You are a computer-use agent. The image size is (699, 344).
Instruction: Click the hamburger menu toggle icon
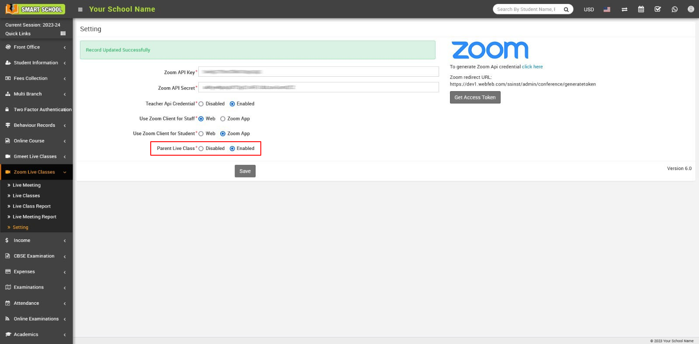pos(80,10)
